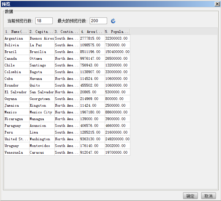Click the 114524.00 area cell
Image resolution: width=221 pixels, height=201 pixels.
[92, 79]
